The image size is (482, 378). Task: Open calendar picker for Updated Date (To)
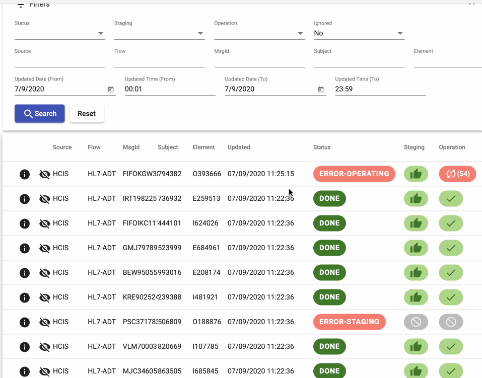pos(320,90)
